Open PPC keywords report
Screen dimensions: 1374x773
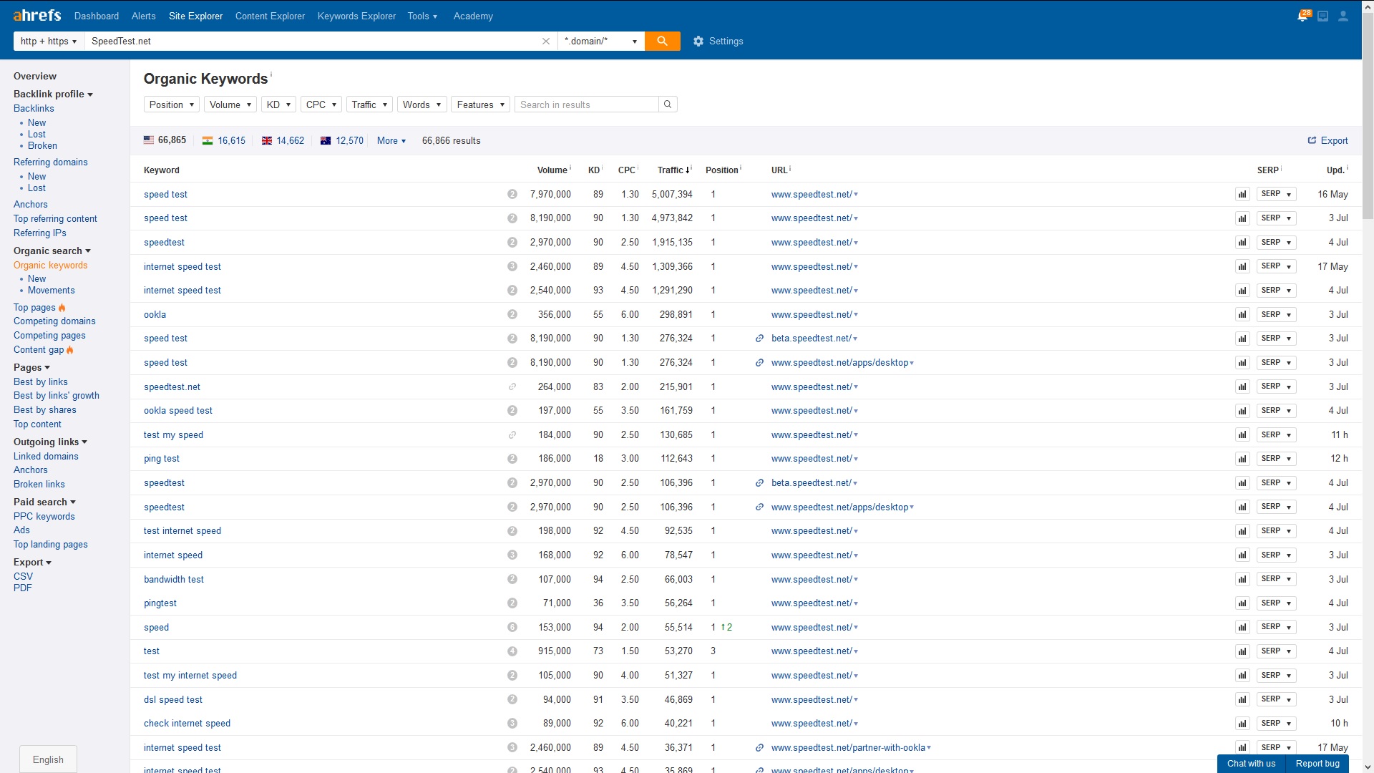[x=44, y=517]
